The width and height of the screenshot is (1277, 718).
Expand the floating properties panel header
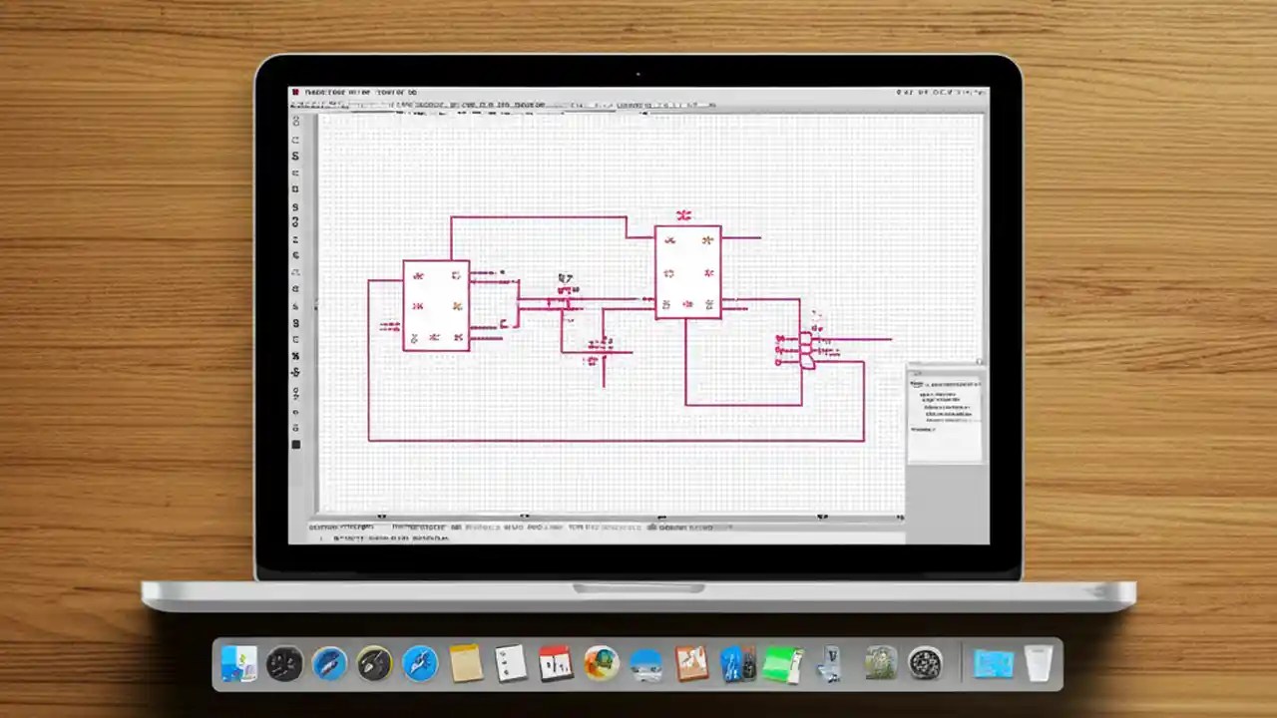(944, 375)
